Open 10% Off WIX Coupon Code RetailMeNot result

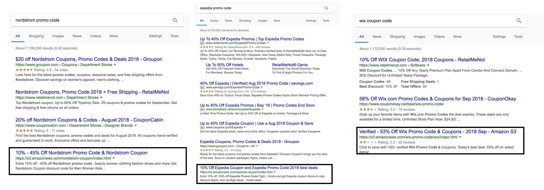click(x=422, y=60)
